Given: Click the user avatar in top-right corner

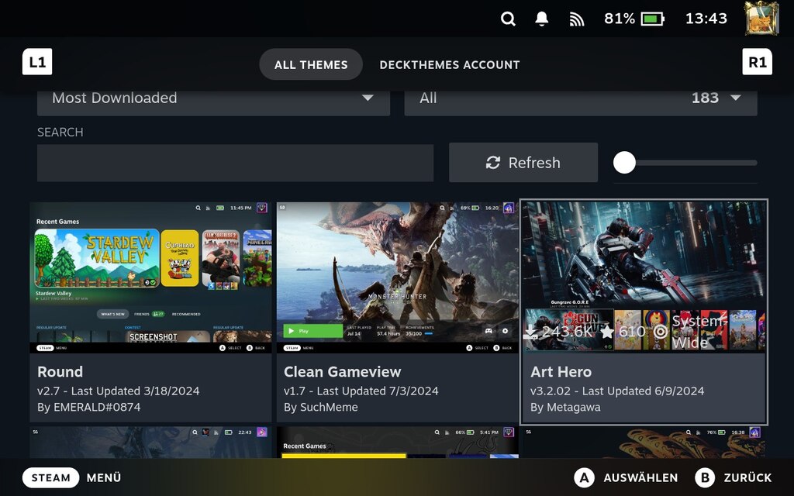Looking at the screenshot, I should 761,19.
